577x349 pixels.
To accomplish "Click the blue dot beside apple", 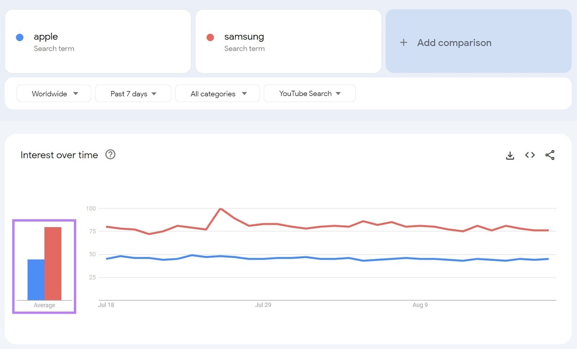I will pyautogui.click(x=20, y=37).
